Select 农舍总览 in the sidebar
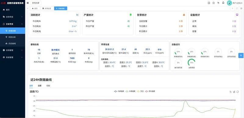The height and width of the screenshot is (118, 244). pyautogui.click(x=13, y=31)
